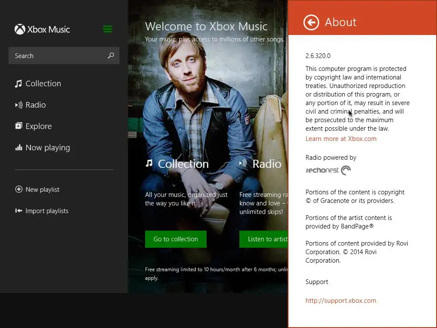Follow the support.xbox.com link
Image resolution: width=437 pixels, height=328 pixels.
coord(341,301)
